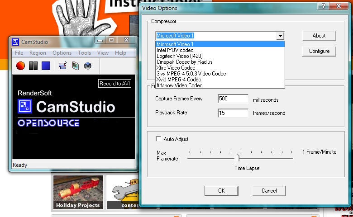Click the Record to AVI label in CamStudio
Image resolution: width=353 pixels, height=217 pixels.
[x=114, y=84]
